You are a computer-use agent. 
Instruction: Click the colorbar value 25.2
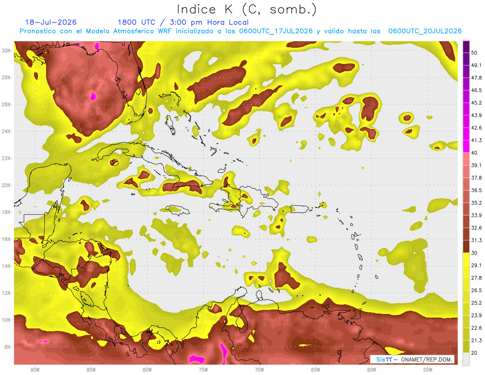pos(477,303)
